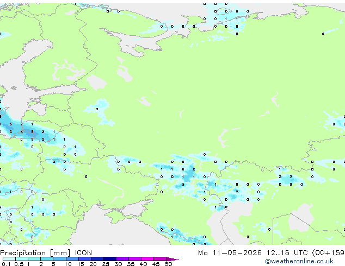
Task: Click the arrow tip ending the legend bar
Action: (172, 259)
